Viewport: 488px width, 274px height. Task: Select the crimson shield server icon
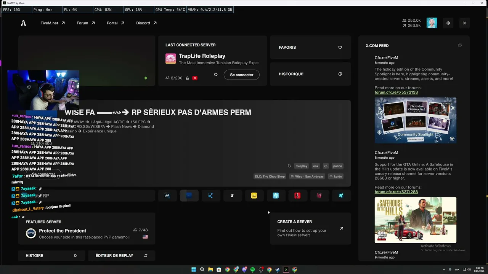point(319,196)
